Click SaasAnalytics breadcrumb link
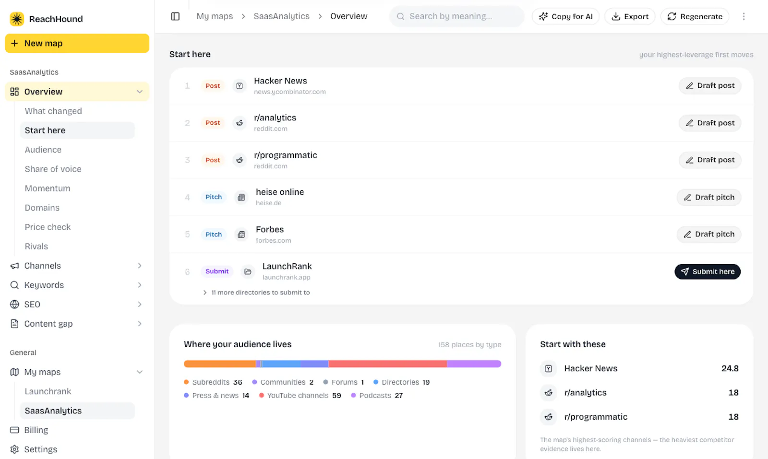The image size is (768, 459). click(x=282, y=16)
